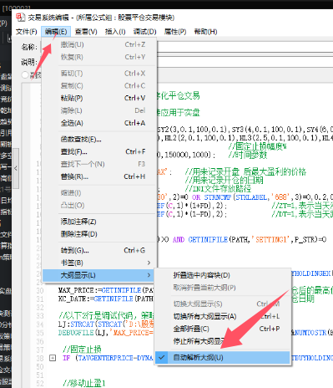This screenshot has width=333, height=388.
Task: Choose 全部折叠(C) Ctrl+P
Action: click(x=222, y=329)
